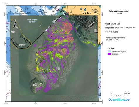Click the "Scale: 1:17,000" text
Image resolution: width=139 pixels, height=107 pixels.
click(111, 32)
